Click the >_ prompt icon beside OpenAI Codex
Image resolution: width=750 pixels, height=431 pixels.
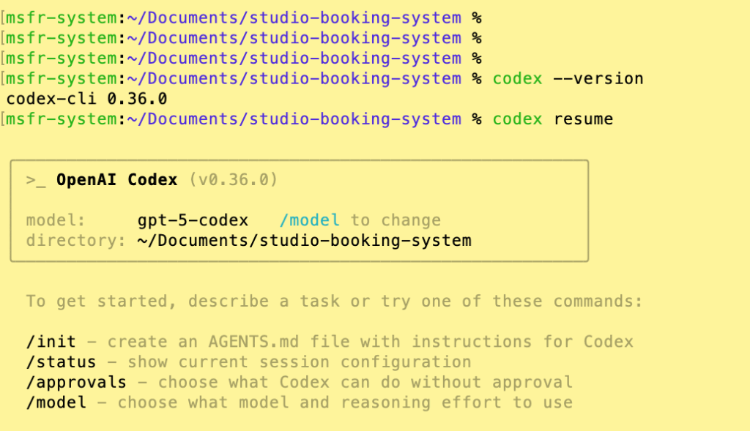tap(36, 180)
